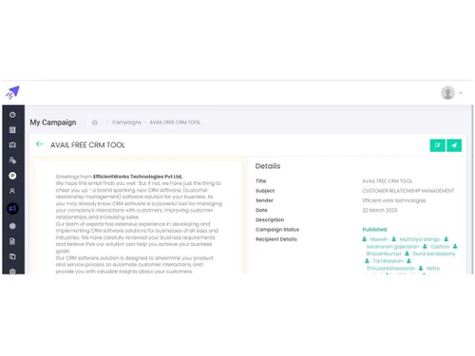
Task: Click the AVAIL FREE CRM TOOL page title
Action: pyautogui.click(x=87, y=145)
